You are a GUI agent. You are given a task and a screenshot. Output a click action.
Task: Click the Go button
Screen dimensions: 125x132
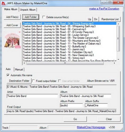pos(75,119)
